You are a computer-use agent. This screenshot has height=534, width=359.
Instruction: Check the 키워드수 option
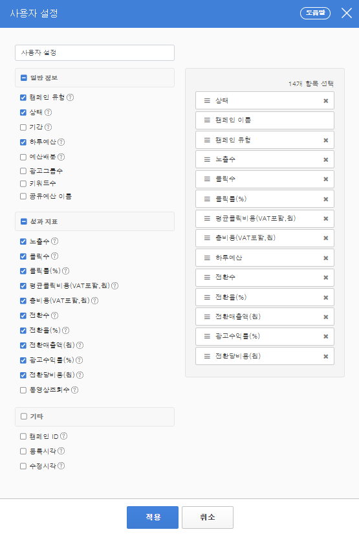(x=23, y=184)
